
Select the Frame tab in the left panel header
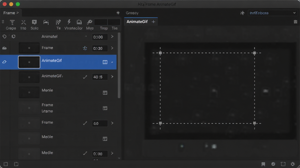coord(11,13)
